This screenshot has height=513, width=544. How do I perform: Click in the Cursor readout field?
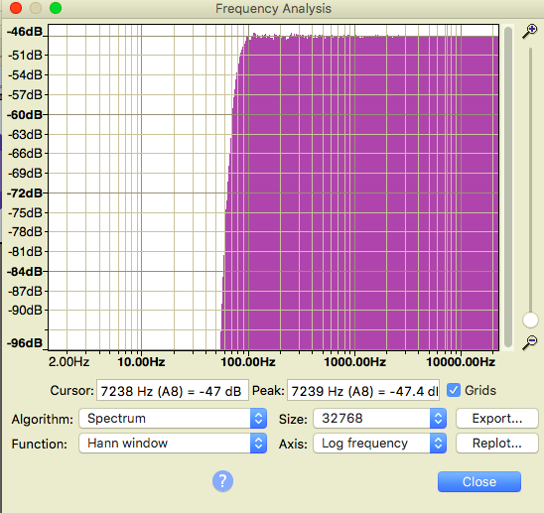coord(173,391)
